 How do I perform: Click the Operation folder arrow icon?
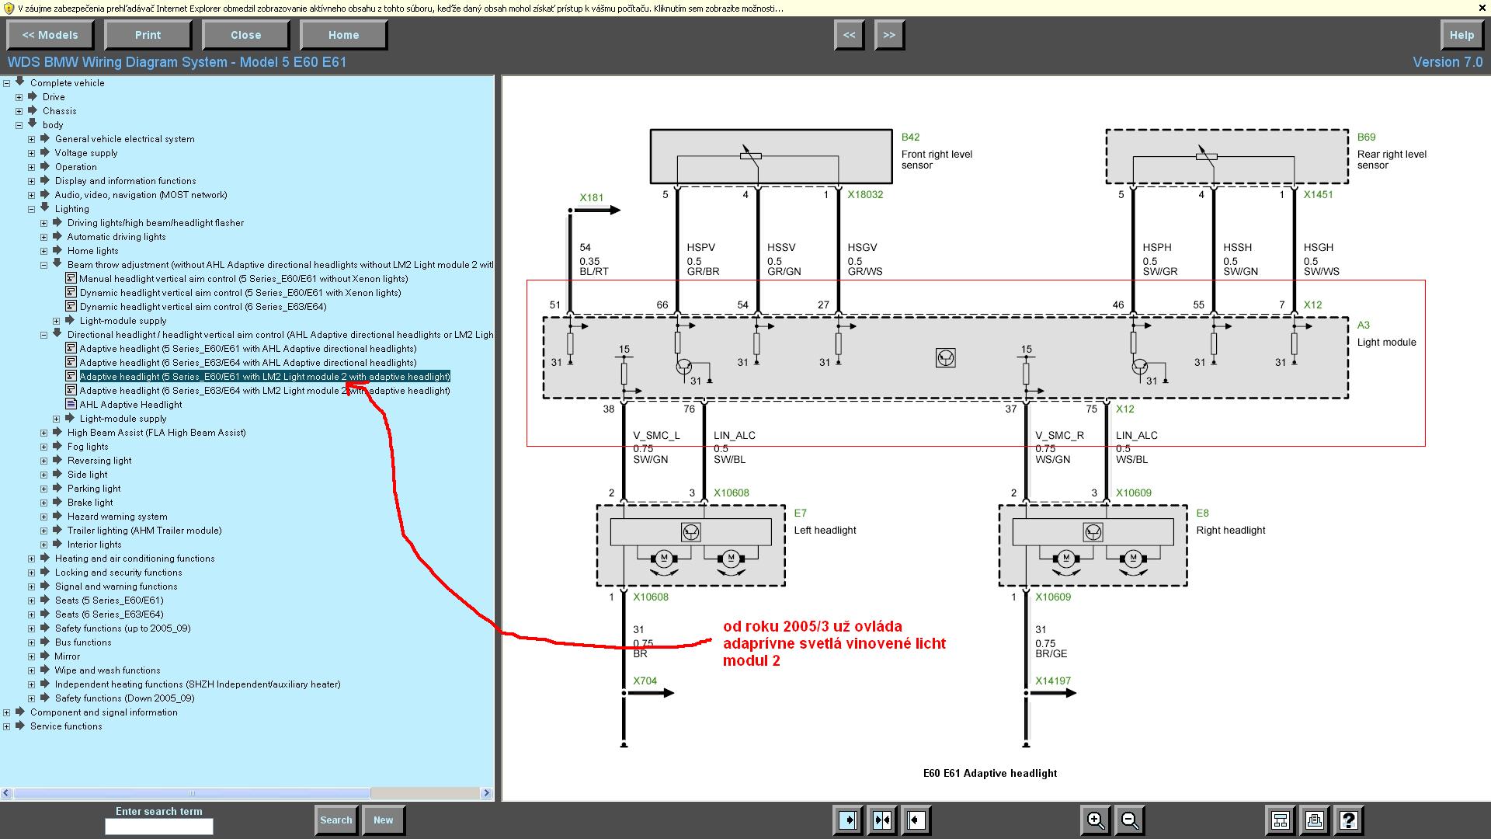click(x=45, y=165)
